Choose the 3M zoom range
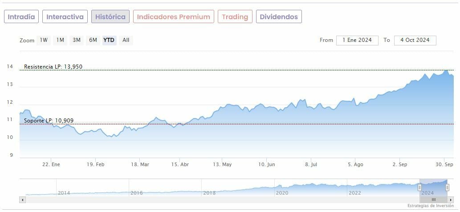Viewport: 460px width, 212px height. point(77,40)
